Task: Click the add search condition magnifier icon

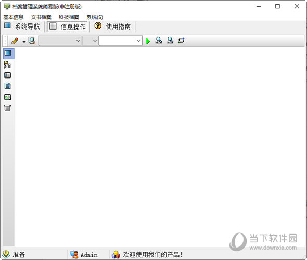Action: click(x=159, y=41)
